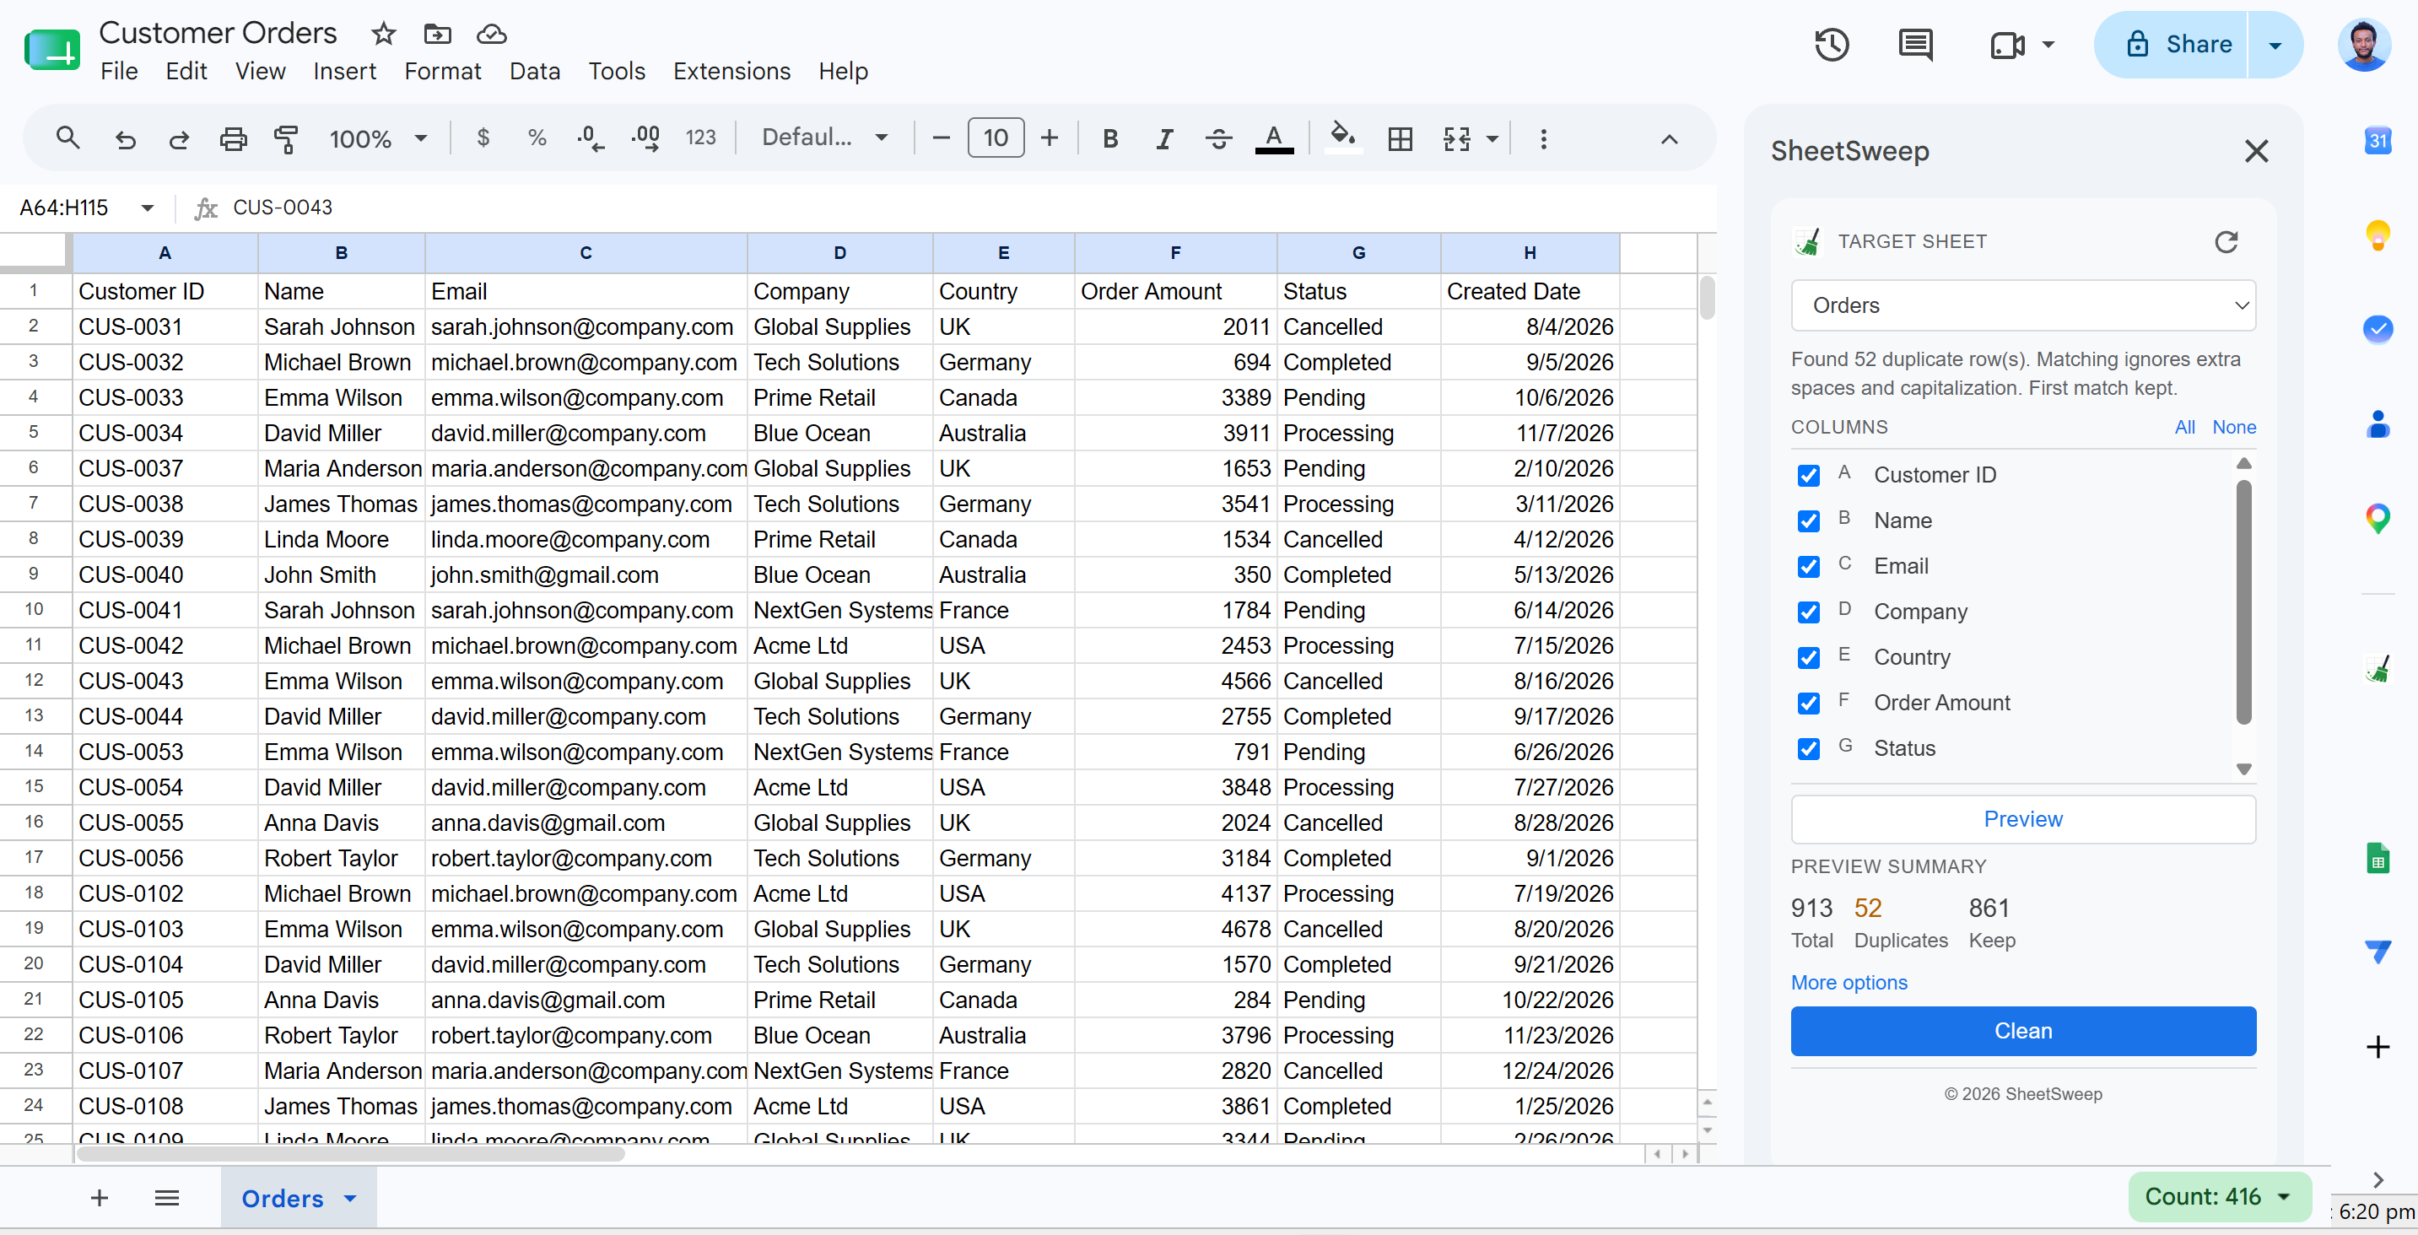
Task: Open Google Maps in side panel
Action: 2377,518
